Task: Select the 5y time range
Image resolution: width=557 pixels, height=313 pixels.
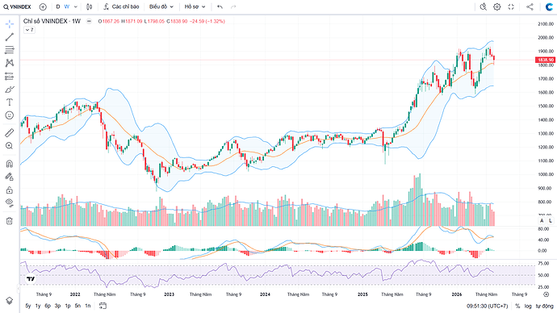Action: pyautogui.click(x=28, y=306)
